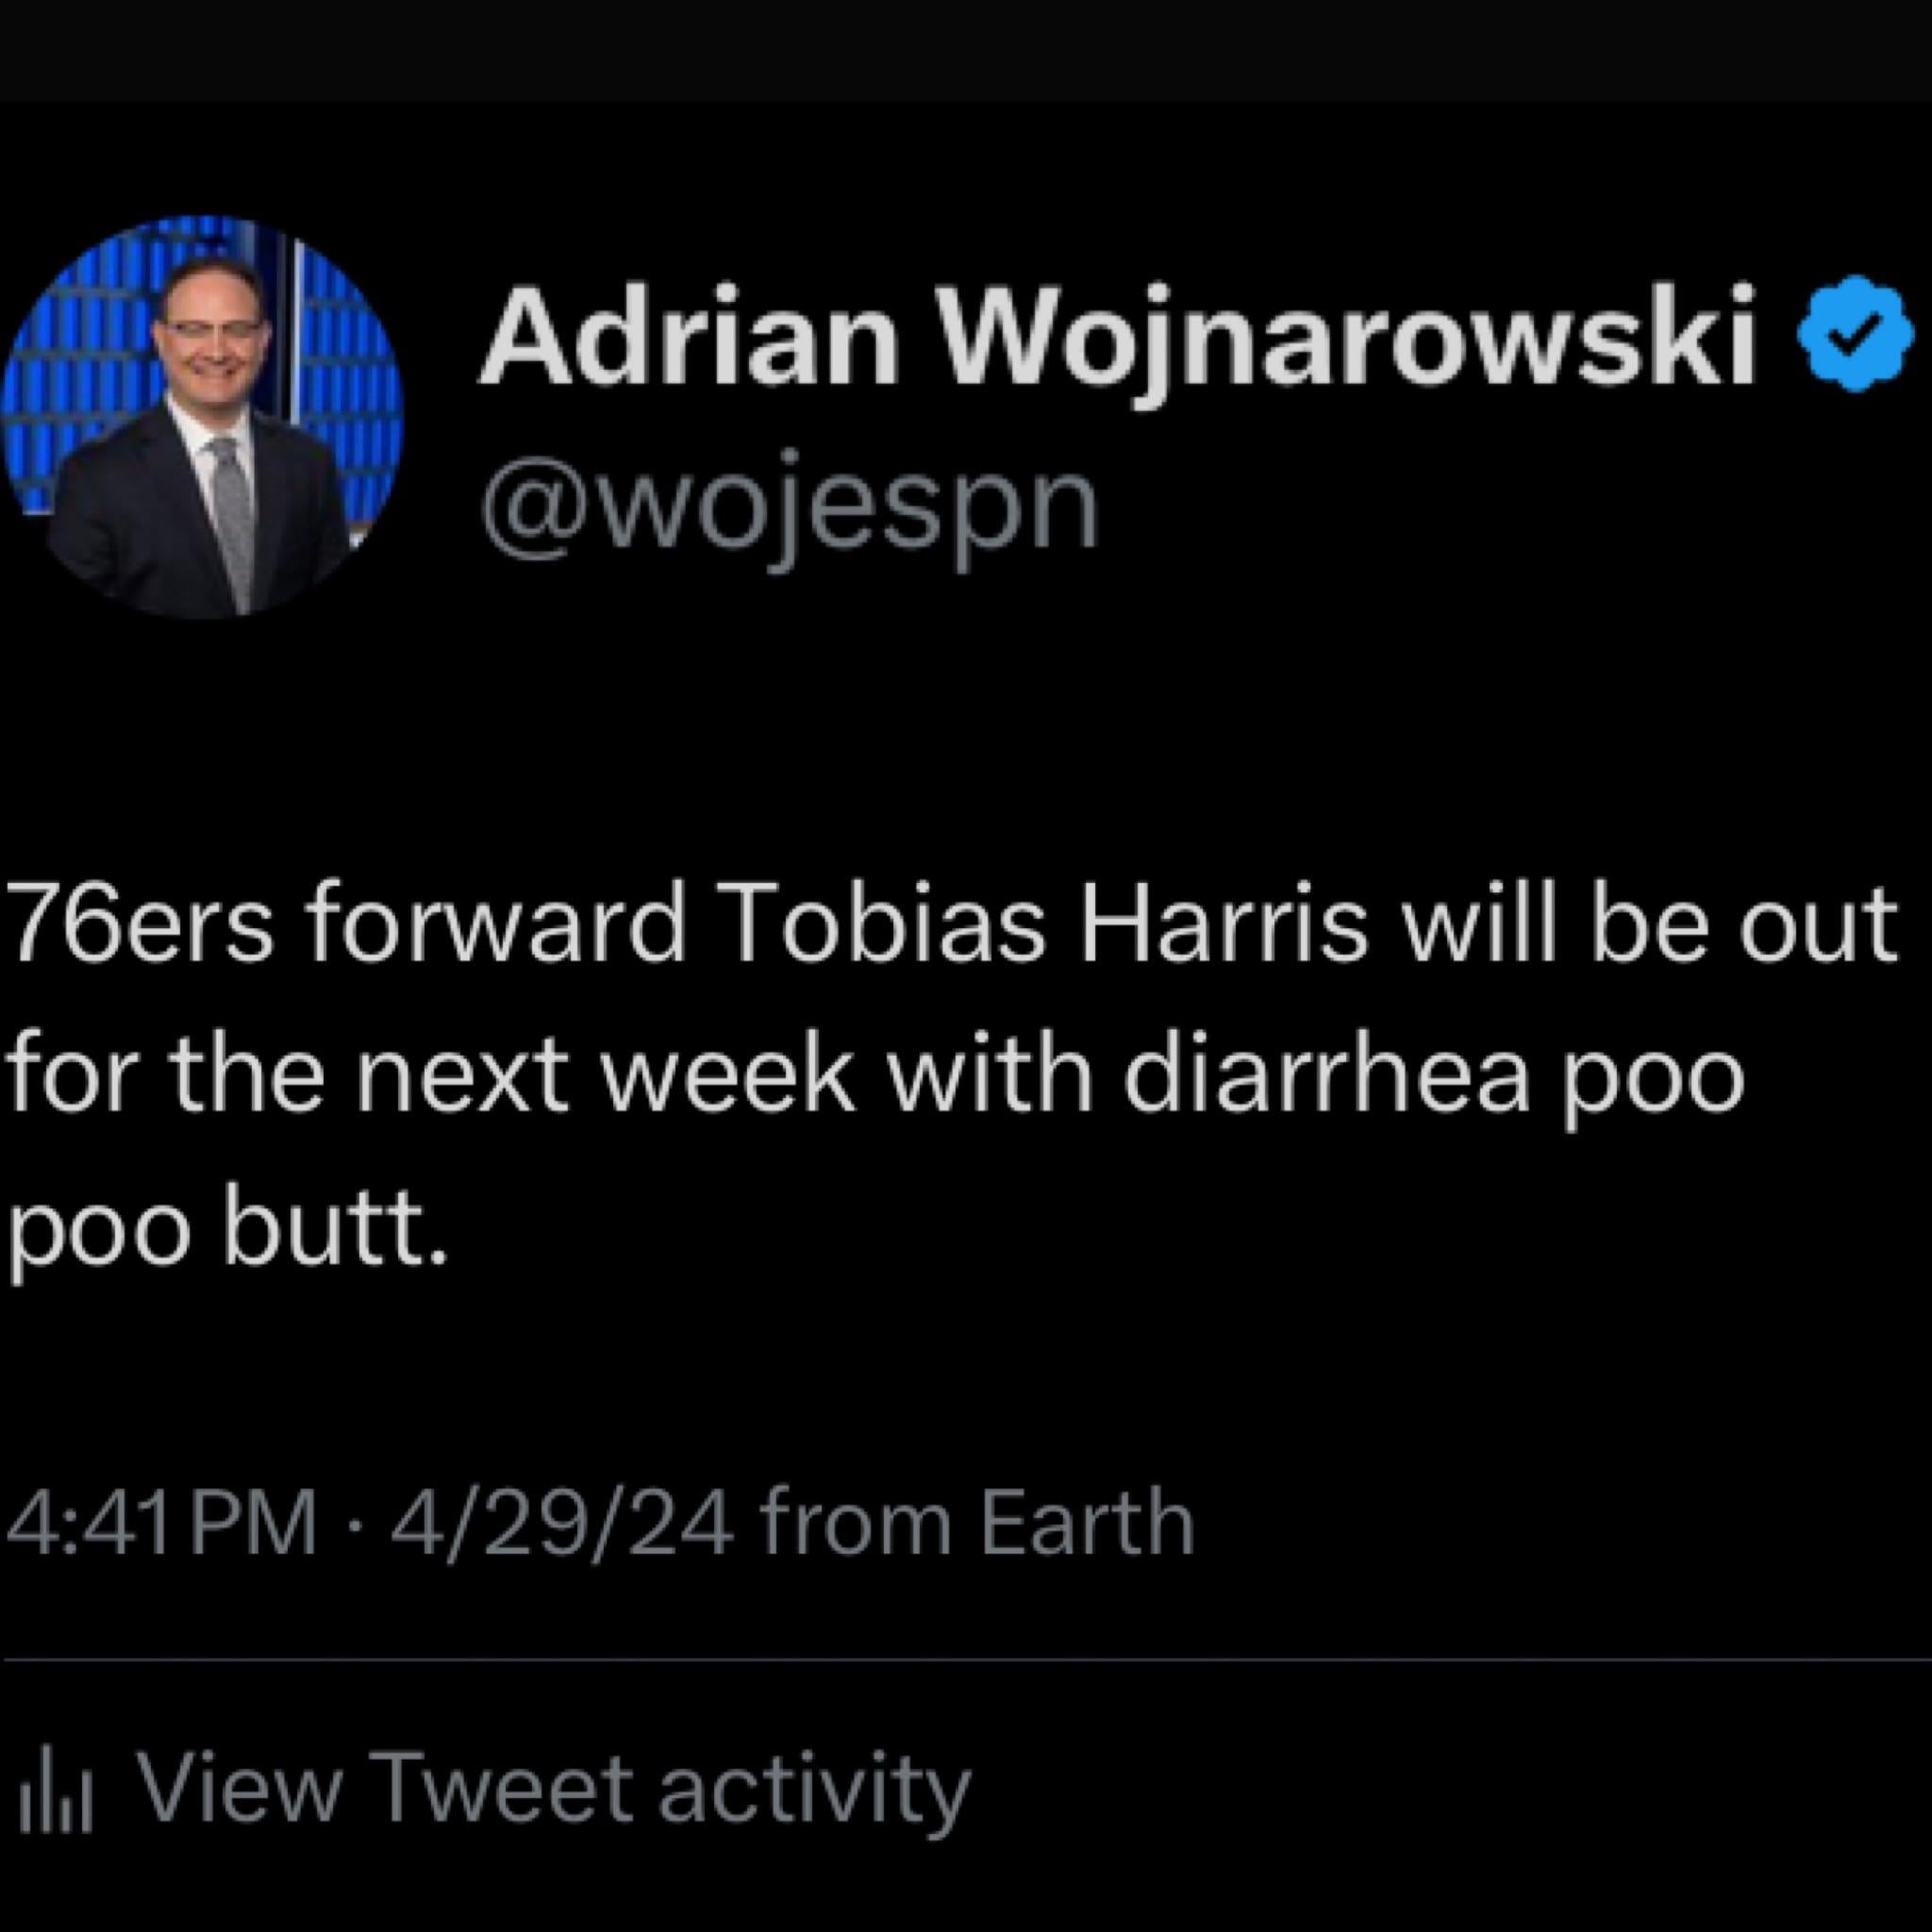Viewport: 1932px width, 1932px height.
Task: Open Adrian Wojnarowski's profile picture
Action: click(x=203, y=417)
